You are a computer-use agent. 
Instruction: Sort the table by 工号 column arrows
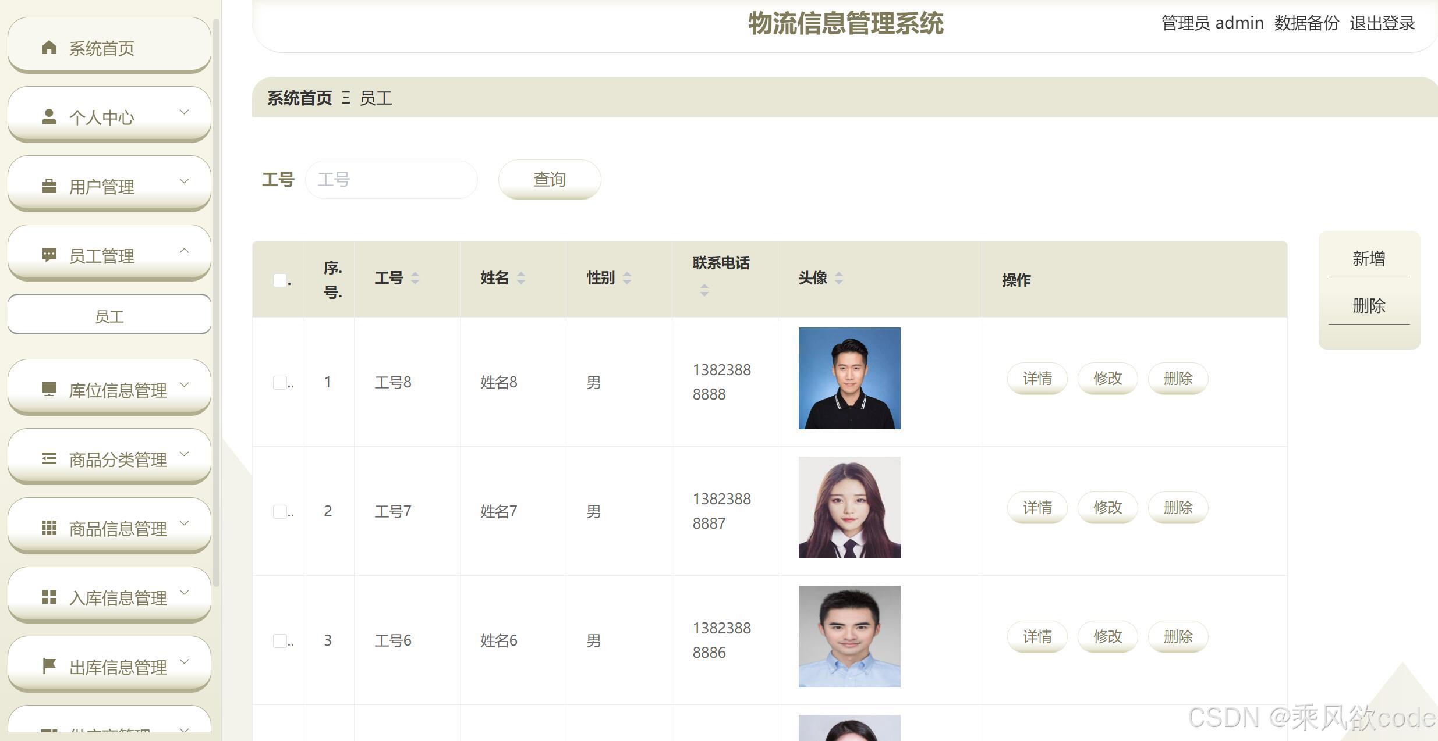point(415,278)
